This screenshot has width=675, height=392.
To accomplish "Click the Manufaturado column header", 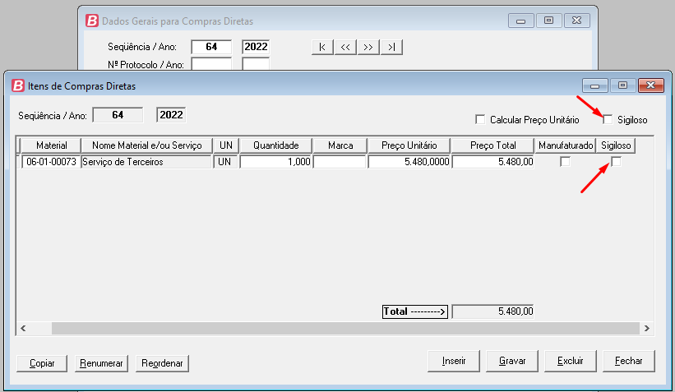I will pyautogui.click(x=565, y=145).
